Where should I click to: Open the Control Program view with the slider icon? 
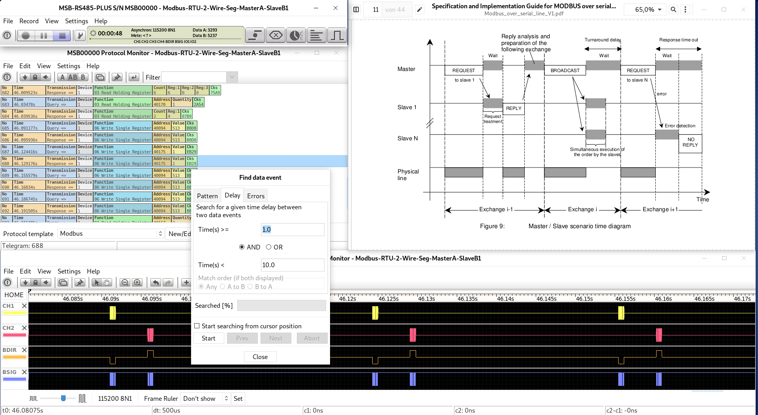pyautogui.click(x=255, y=35)
